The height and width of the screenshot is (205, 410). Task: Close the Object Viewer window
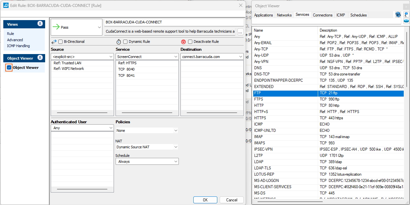406,6
